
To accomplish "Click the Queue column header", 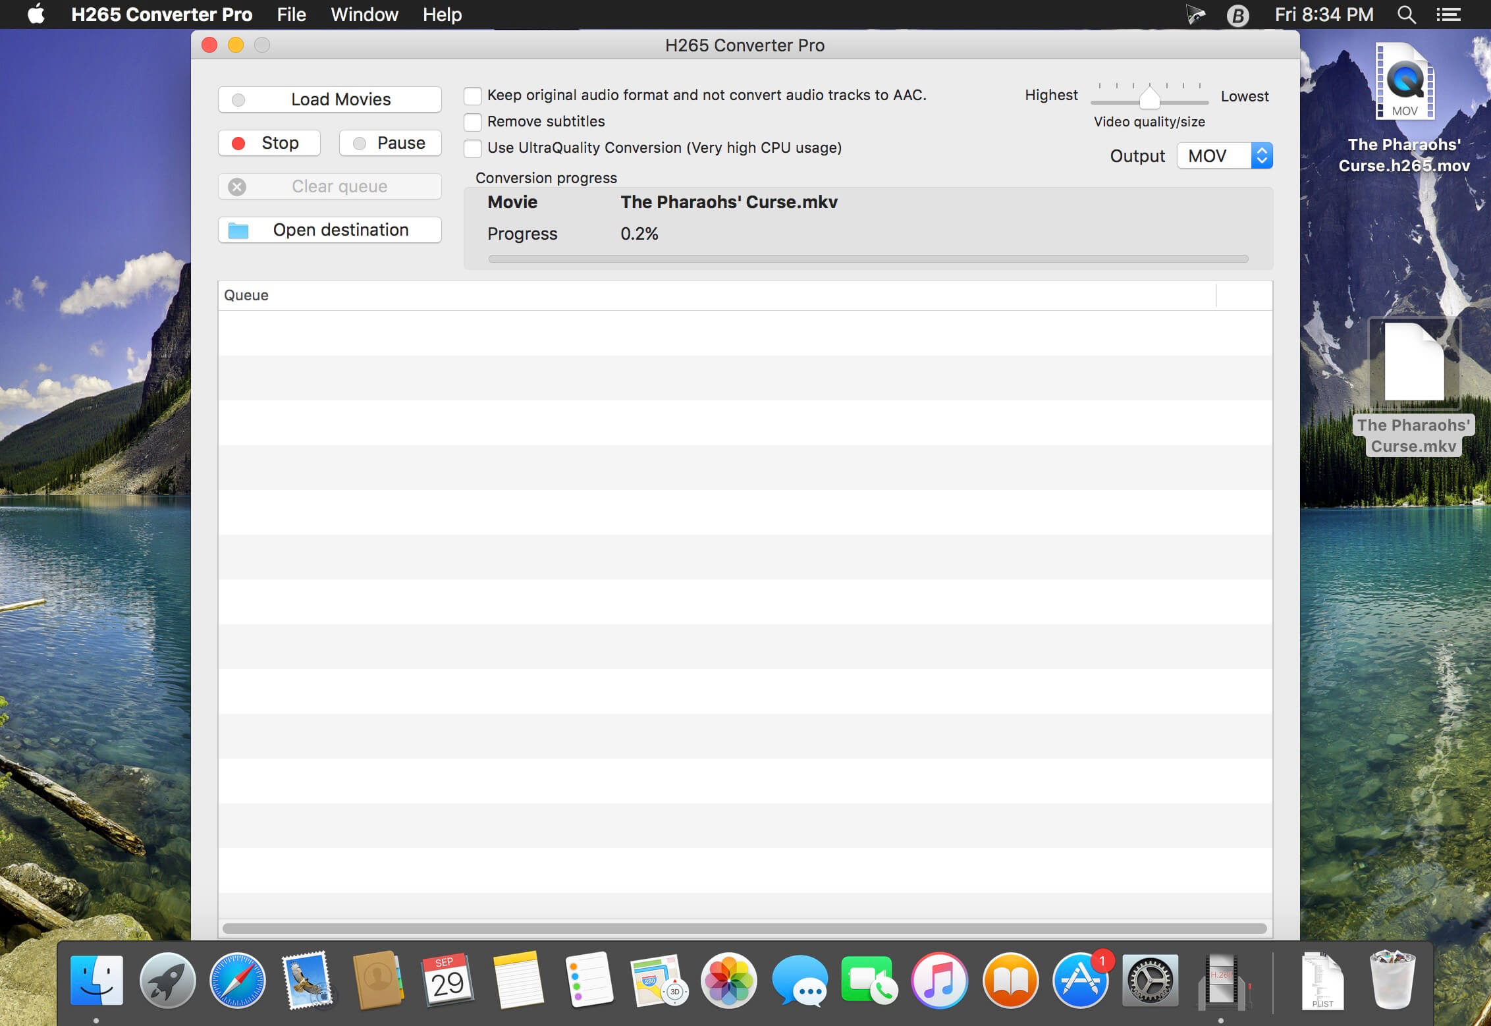I will [x=717, y=296].
